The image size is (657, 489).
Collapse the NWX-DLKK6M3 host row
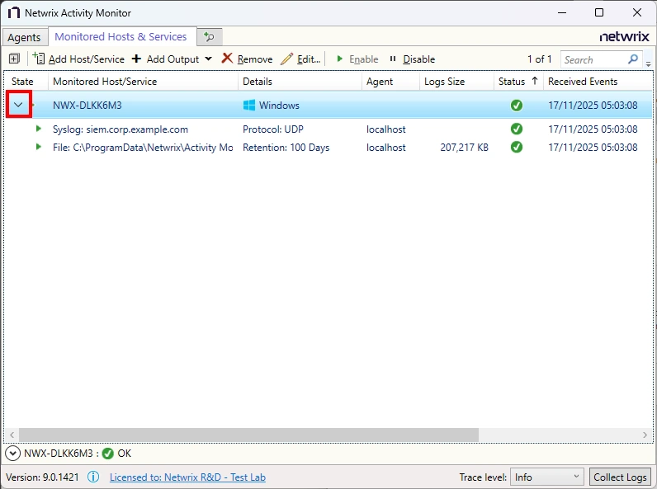18,106
